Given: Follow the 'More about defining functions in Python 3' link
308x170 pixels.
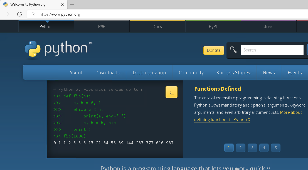Looking at the screenshot, I should point(248,116).
